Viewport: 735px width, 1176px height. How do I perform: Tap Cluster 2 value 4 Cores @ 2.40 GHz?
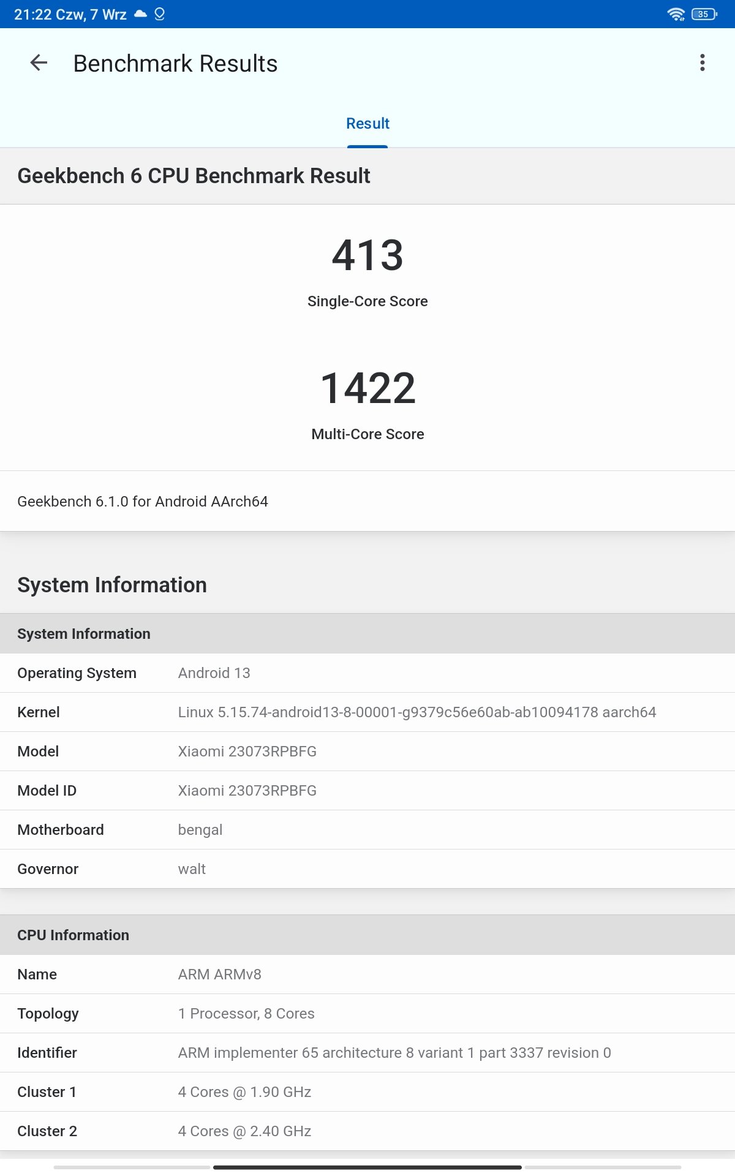coord(245,1131)
